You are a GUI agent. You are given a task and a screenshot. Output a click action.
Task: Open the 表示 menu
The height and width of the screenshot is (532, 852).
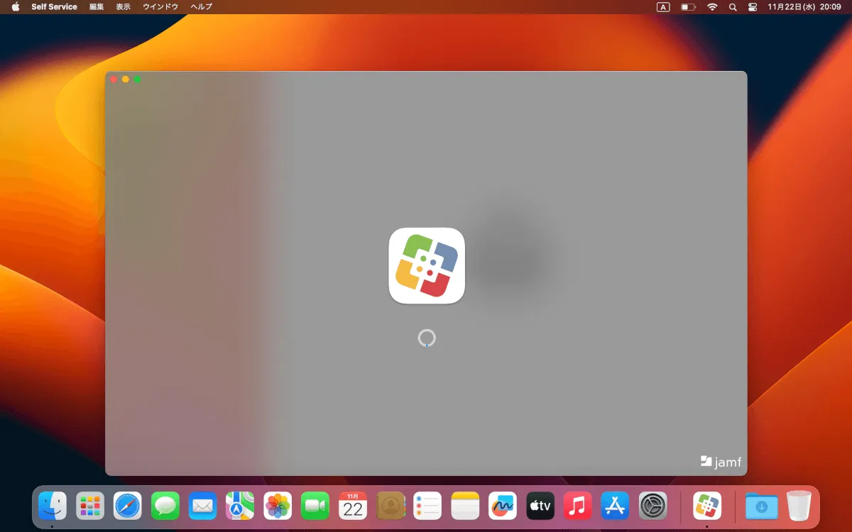tap(124, 7)
